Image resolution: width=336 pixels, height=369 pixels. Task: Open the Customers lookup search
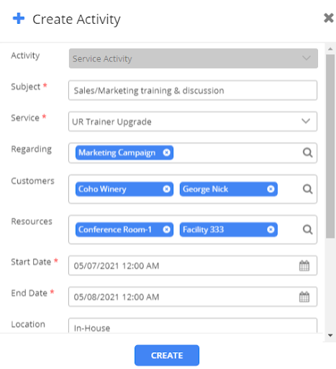click(x=307, y=189)
